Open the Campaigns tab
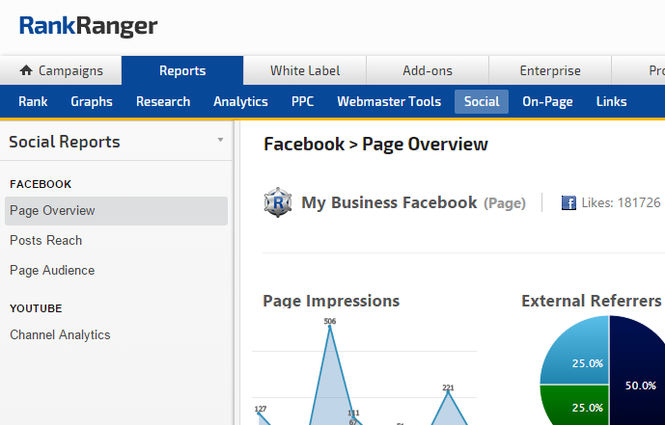Image resolution: width=665 pixels, height=425 pixels. click(x=61, y=70)
